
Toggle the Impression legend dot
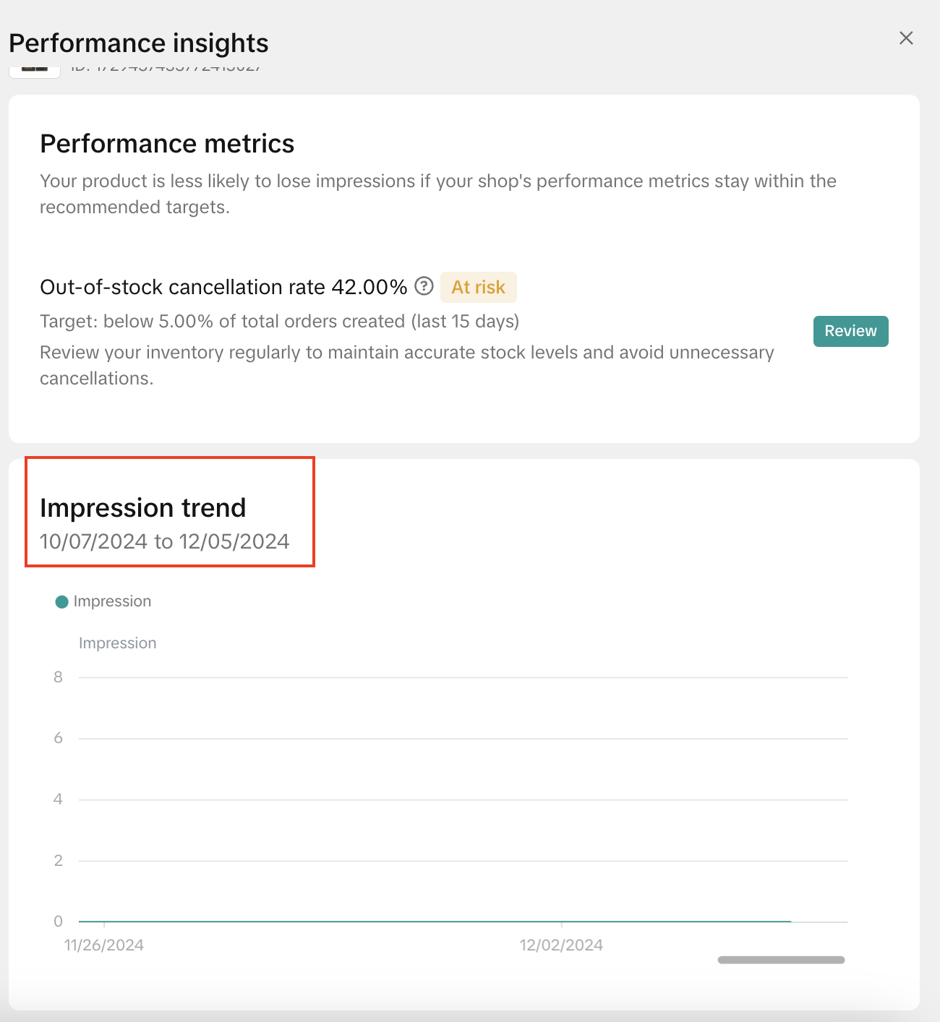click(x=62, y=601)
